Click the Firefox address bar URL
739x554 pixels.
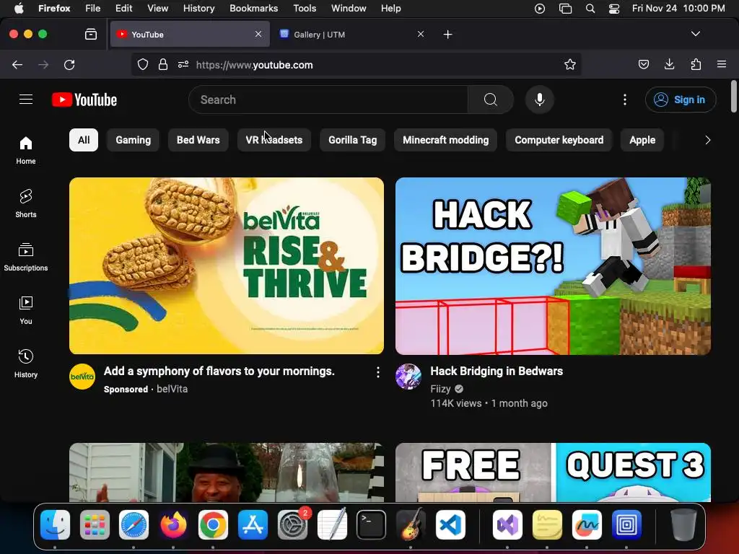pos(255,65)
